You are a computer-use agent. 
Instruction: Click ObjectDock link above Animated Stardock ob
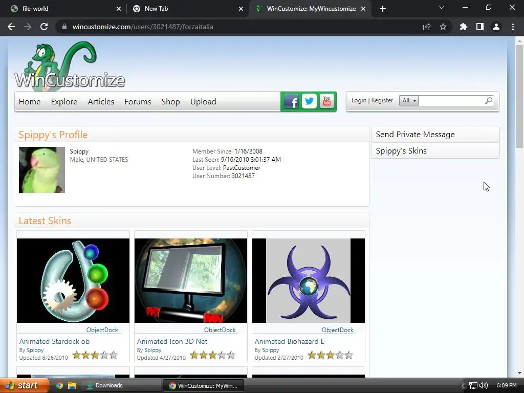(102, 330)
